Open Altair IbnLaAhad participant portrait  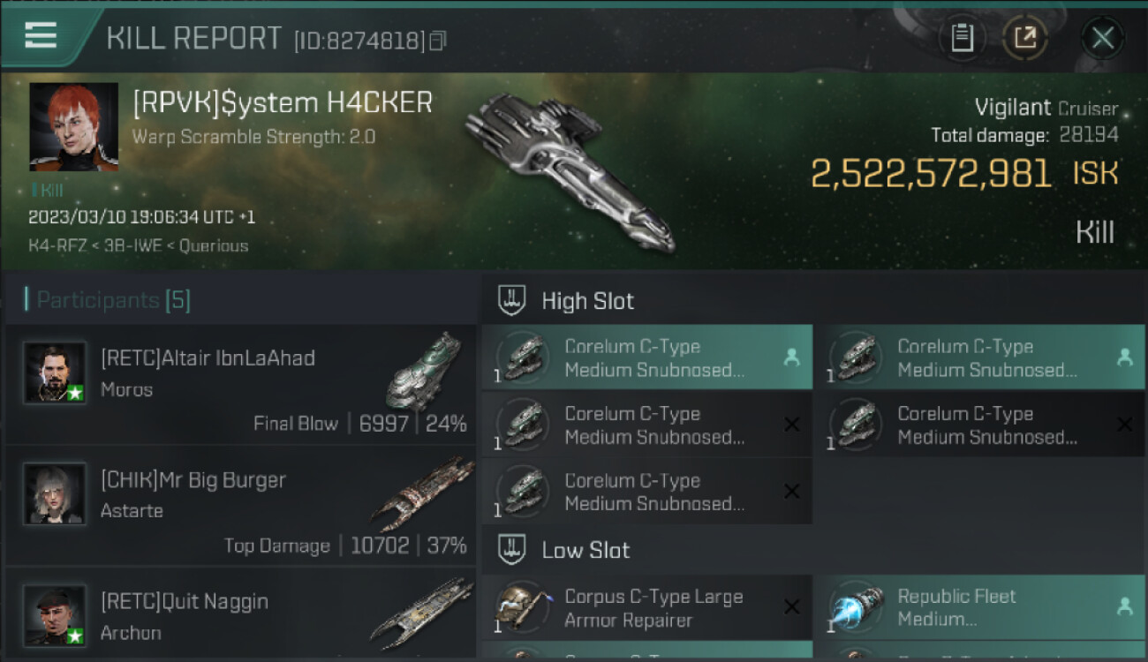tap(55, 372)
